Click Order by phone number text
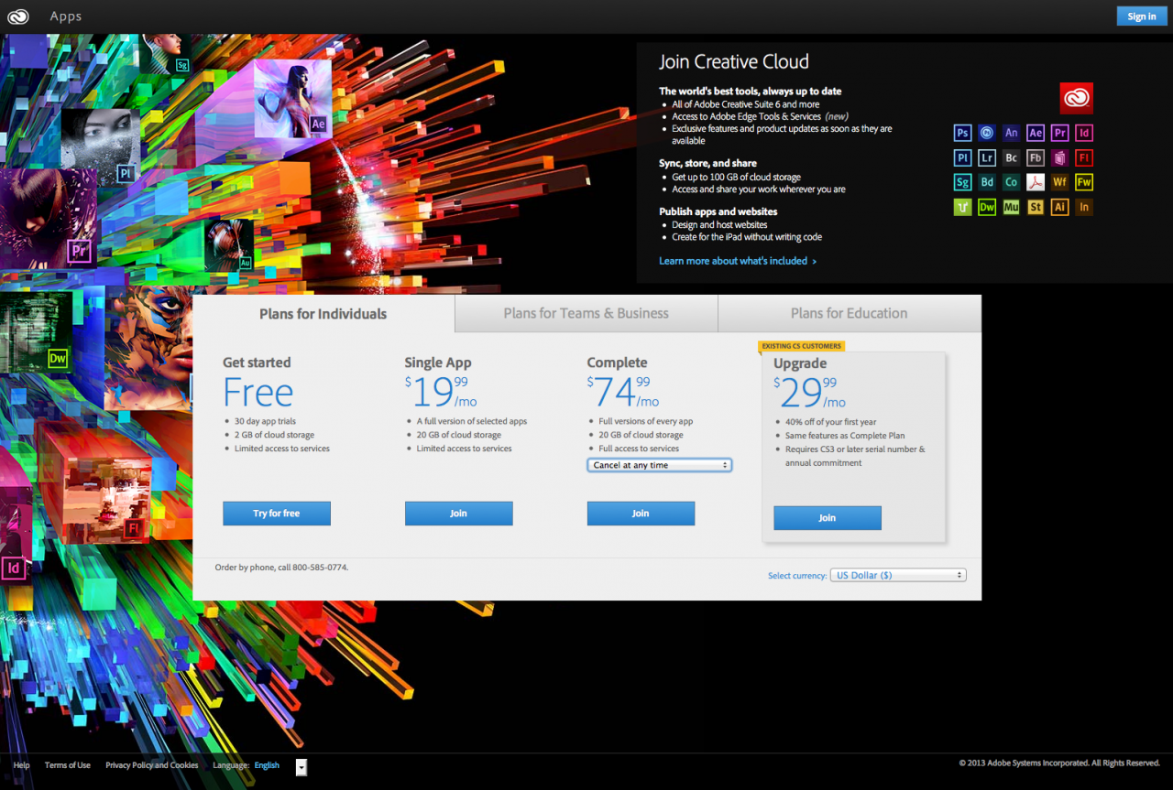1173x790 pixels. [281, 568]
